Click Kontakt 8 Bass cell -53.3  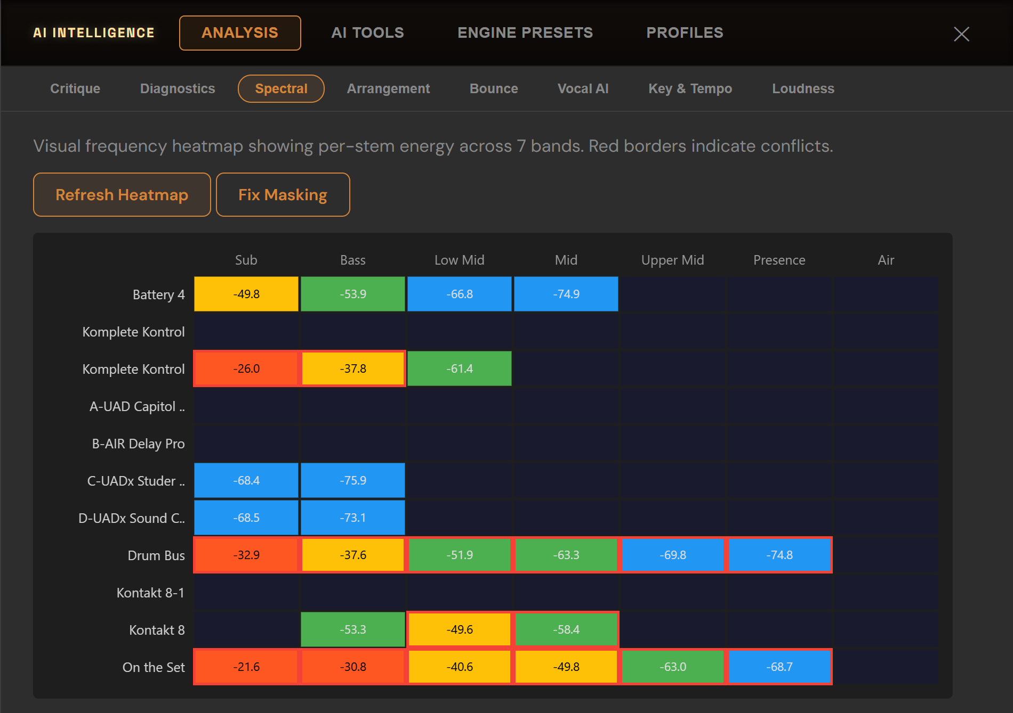[x=353, y=629]
